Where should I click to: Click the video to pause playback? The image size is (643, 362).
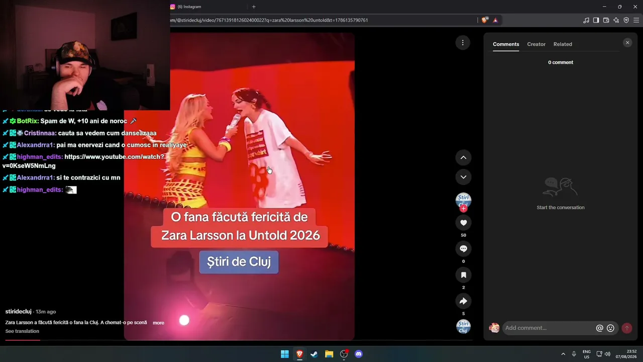click(x=239, y=186)
